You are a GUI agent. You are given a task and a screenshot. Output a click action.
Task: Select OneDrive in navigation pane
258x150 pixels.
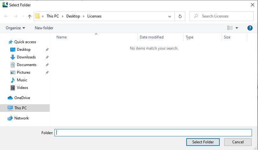(x=22, y=98)
